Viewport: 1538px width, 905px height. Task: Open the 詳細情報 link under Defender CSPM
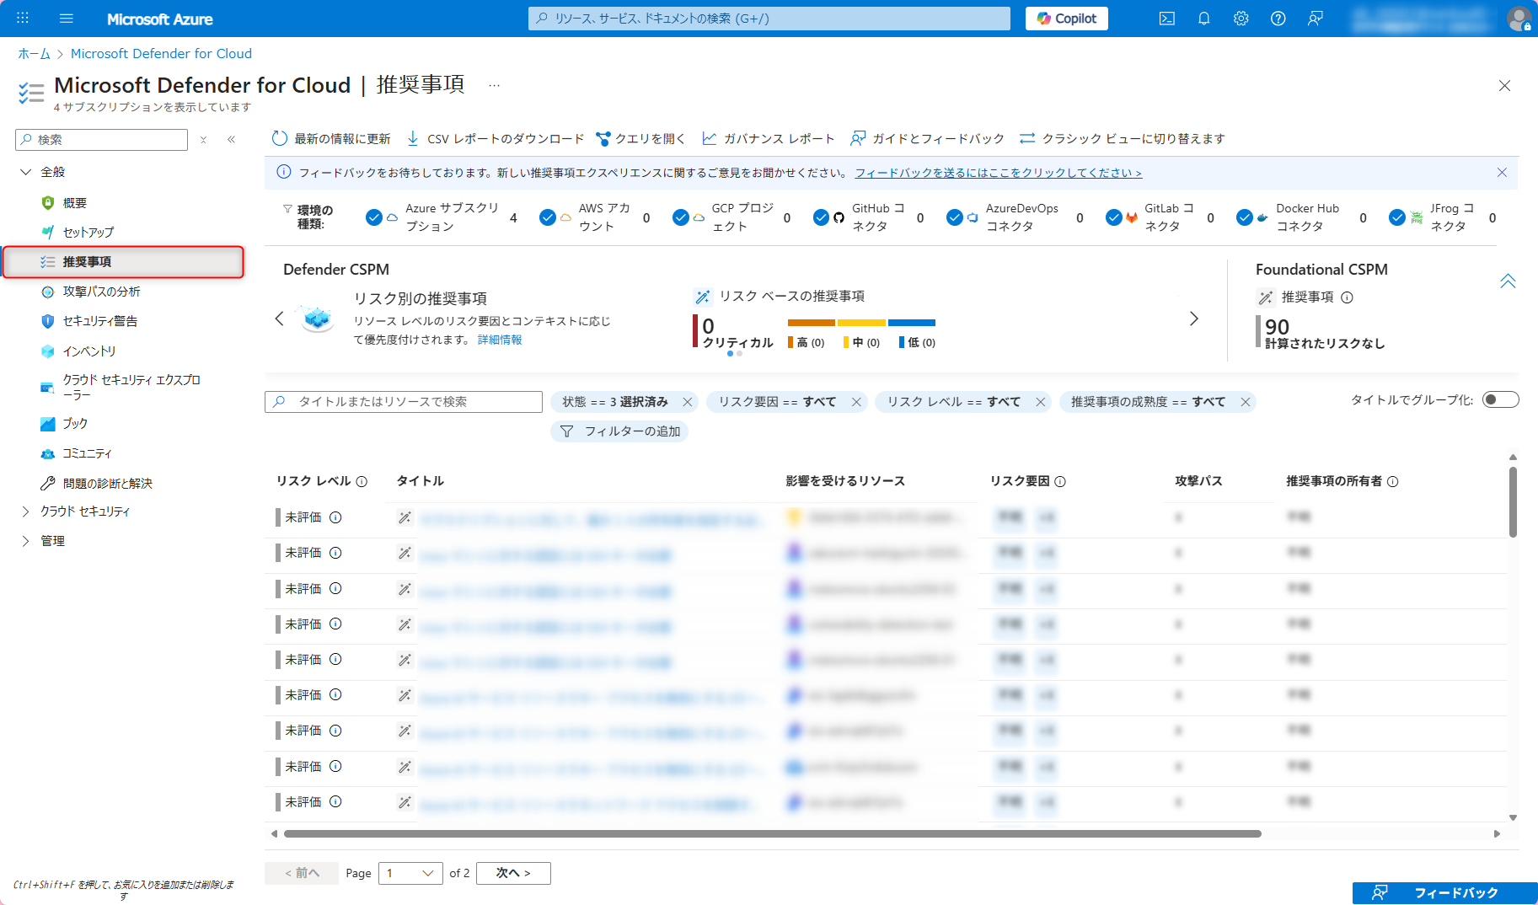click(501, 340)
